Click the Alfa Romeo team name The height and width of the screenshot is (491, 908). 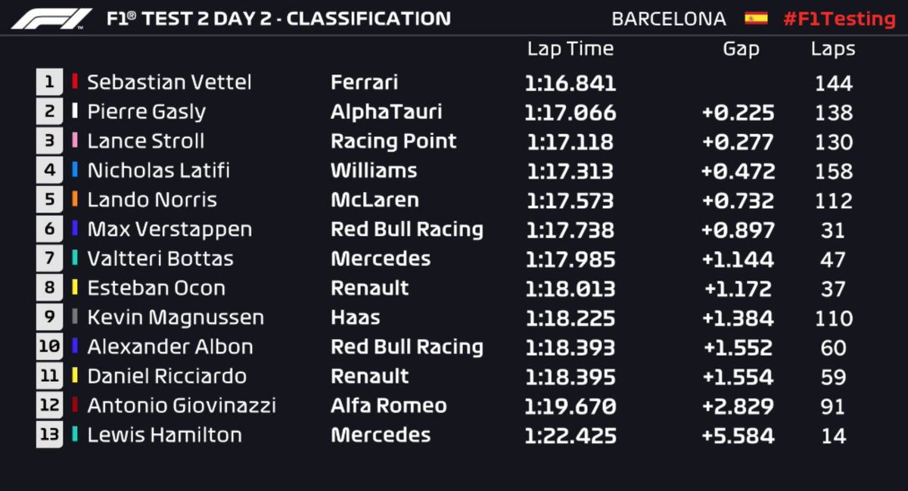coord(388,406)
